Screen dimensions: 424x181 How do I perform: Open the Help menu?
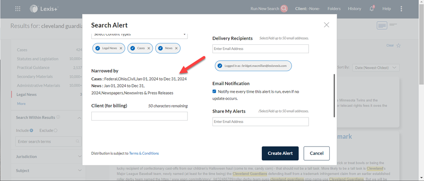(x=387, y=8)
